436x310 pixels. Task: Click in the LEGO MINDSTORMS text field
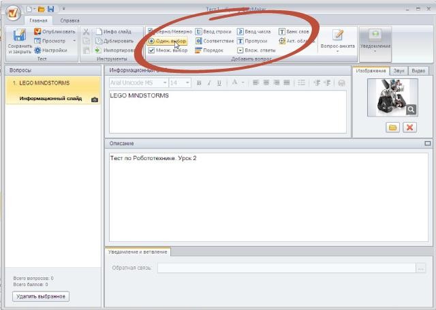click(x=228, y=112)
